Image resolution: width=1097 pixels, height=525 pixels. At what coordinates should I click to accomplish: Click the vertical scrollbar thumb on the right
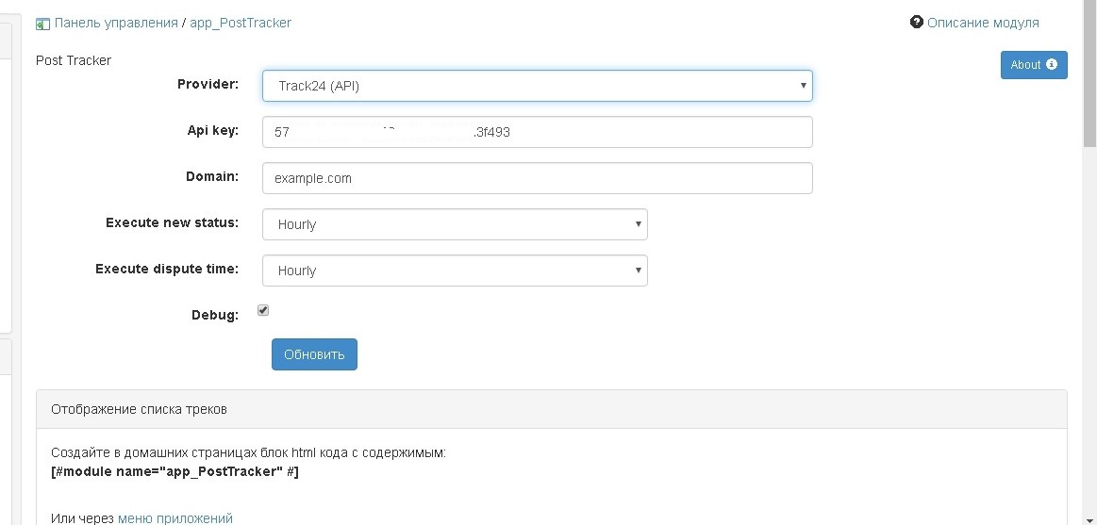(x=1089, y=75)
